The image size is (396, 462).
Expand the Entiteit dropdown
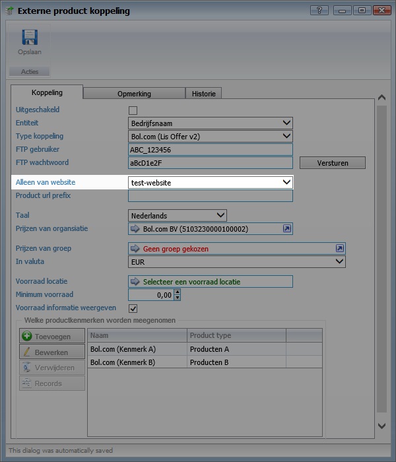click(286, 123)
